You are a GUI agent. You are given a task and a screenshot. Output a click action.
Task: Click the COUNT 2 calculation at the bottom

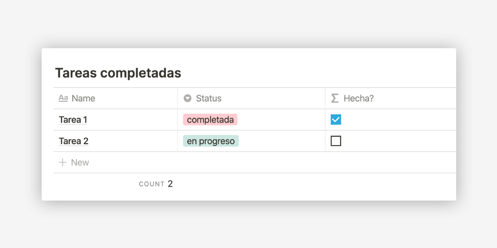156,184
